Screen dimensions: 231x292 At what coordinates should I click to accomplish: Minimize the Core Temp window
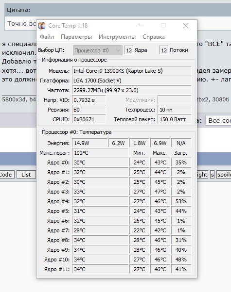tap(142, 26)
